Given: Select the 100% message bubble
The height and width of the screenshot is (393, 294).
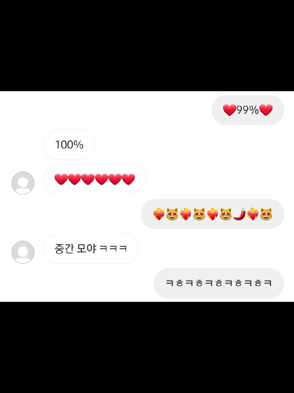Looking at the screenshot, I should pos(69,145).
